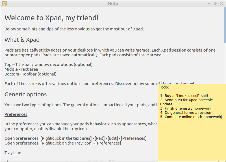Click the "Finish chemistry homework" note line
The image size is (226, 162).
(186, 108)
